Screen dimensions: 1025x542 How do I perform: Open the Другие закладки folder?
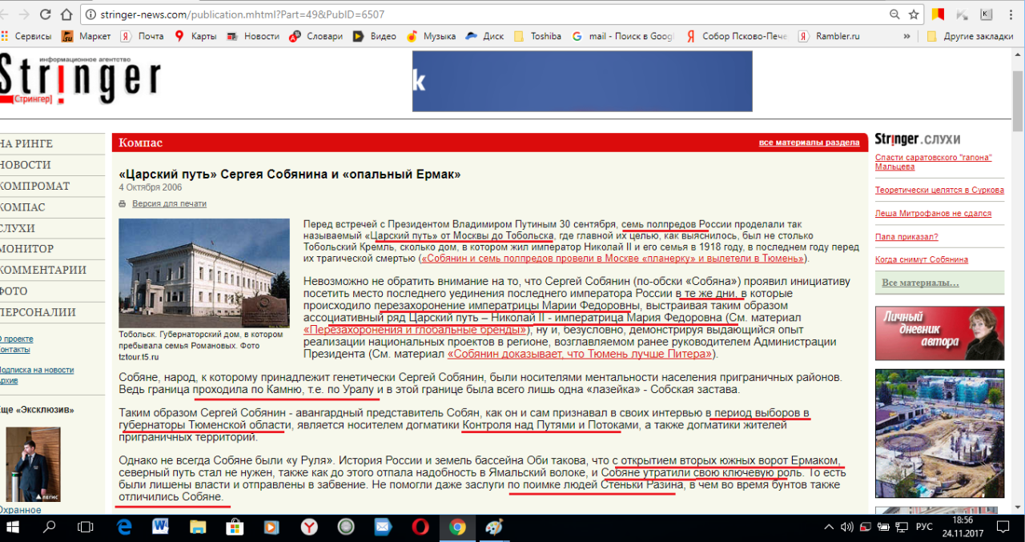[x=970, y=36]
